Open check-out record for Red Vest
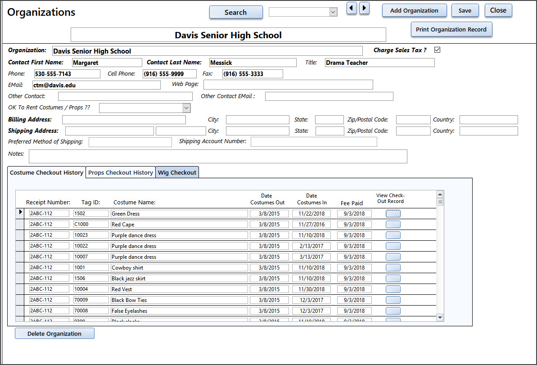 [393, 289]
